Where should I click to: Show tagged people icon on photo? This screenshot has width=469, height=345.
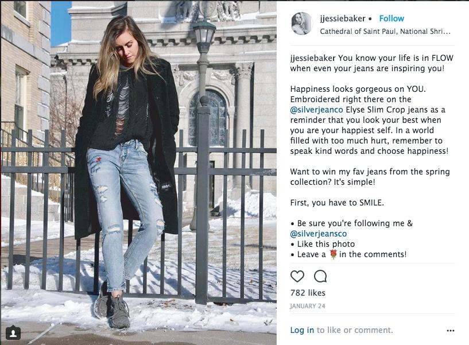pyautogui.click(x=13, y=333)
